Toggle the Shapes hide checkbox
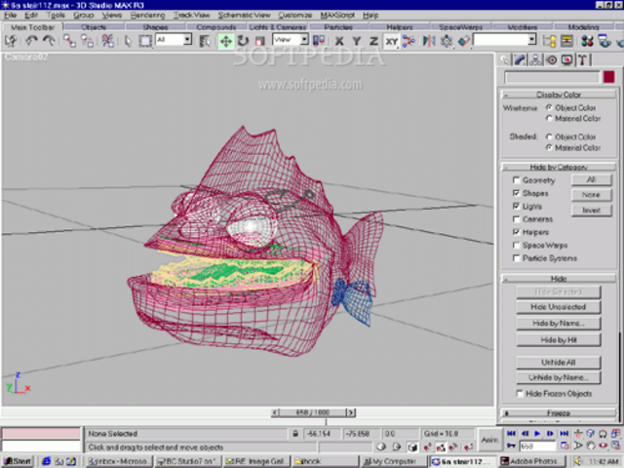Image resolution: width=624 pixels, height=468 pixels. coord(516,193)
